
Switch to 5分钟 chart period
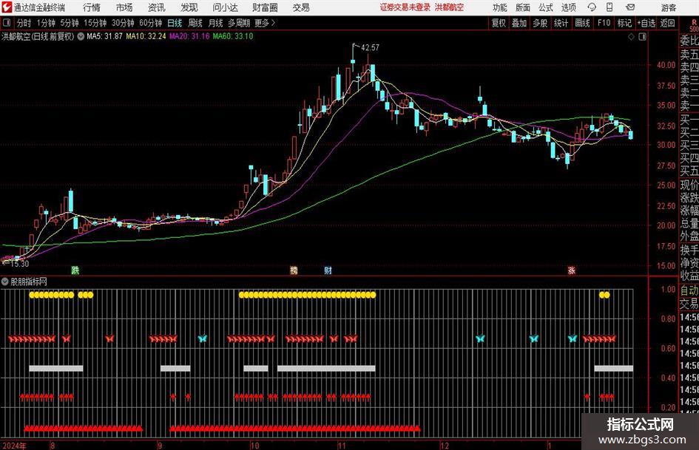pyautogui.click(x=70, y=23)
